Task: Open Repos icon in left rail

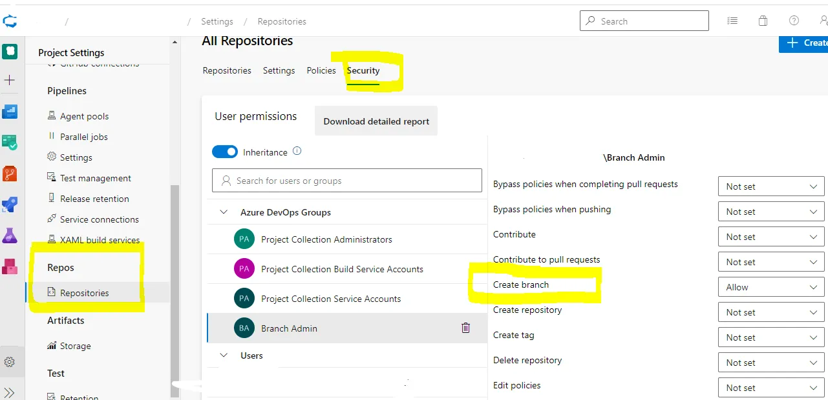Action: (x=10, y=174)
